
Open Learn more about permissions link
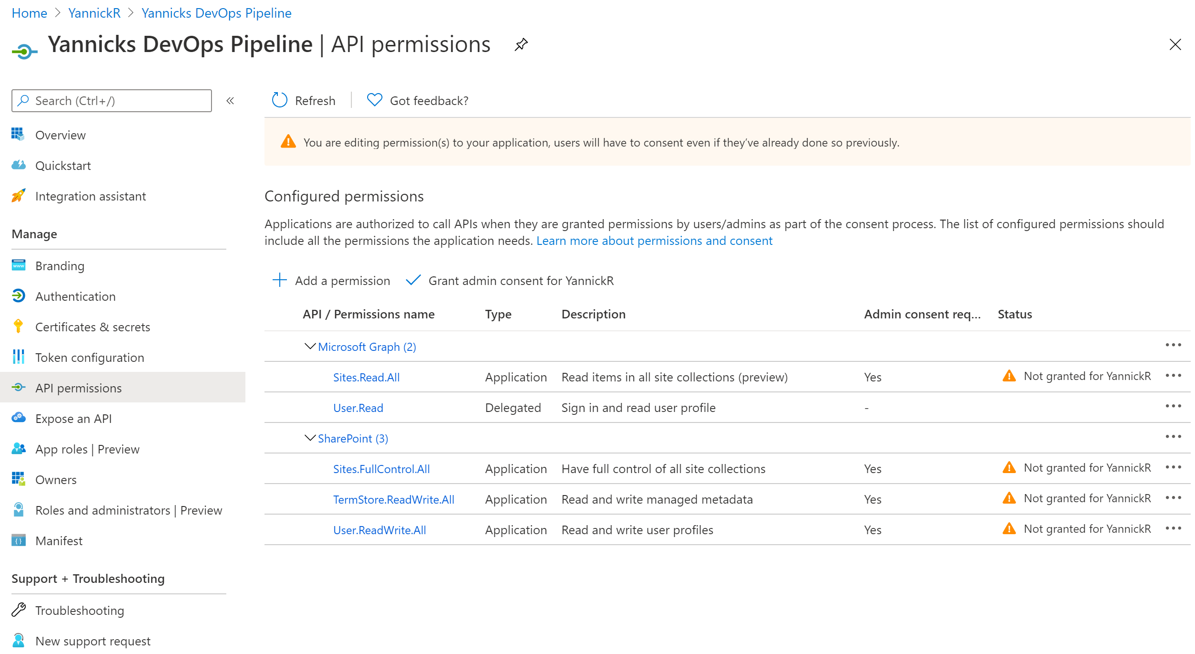point(654,241)
